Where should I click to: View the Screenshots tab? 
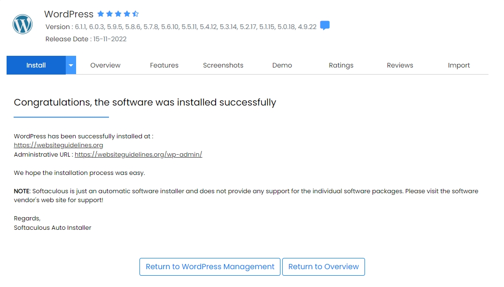223,65
